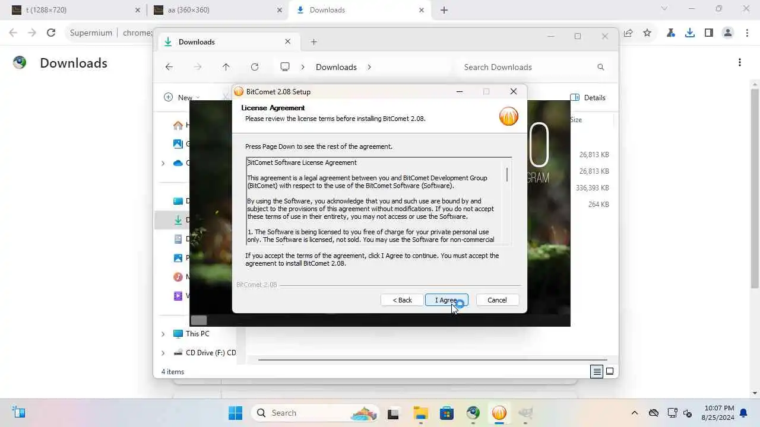Open the Details pane in File Explorer
This screenshot has height=427, width=760.
click(588, 97)
